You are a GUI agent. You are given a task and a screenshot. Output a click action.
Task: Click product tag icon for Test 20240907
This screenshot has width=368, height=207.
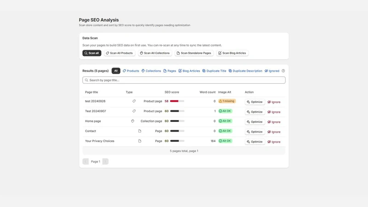click(x=134, y=111)
